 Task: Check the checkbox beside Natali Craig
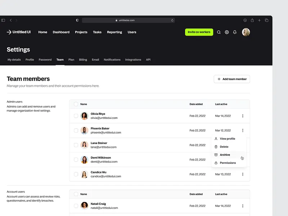pos(76,206)
